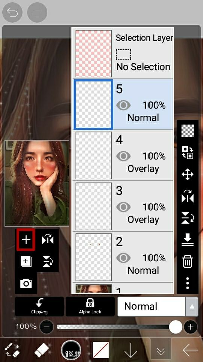The image size is (203, 362).
Task: Hide layer 2 with its eye icon
Action: click(123, 258)
